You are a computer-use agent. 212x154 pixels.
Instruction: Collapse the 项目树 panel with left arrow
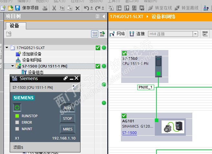coord(104,16)
